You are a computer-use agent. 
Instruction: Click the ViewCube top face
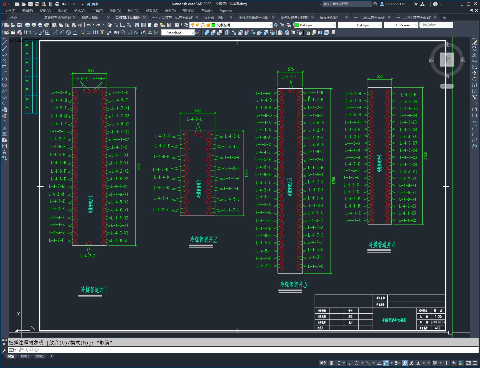(447, 59)
